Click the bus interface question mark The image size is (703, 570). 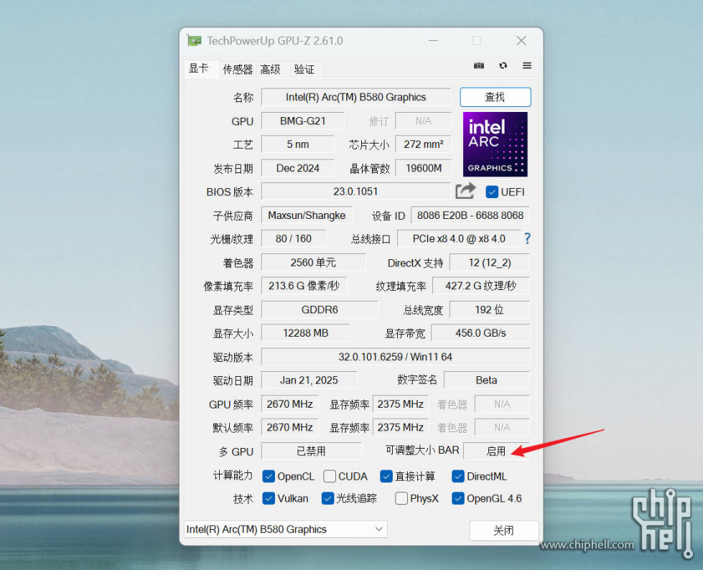527,238
